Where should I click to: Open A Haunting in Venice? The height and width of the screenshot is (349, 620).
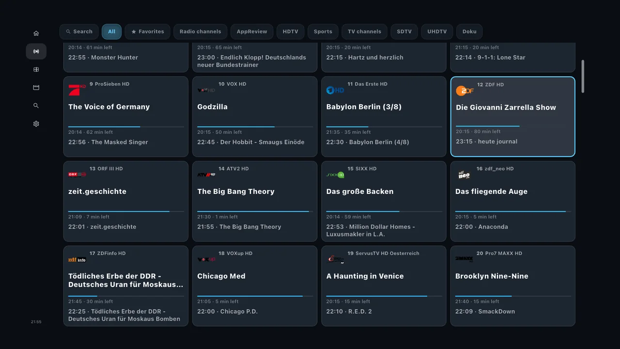pos(365,276)
